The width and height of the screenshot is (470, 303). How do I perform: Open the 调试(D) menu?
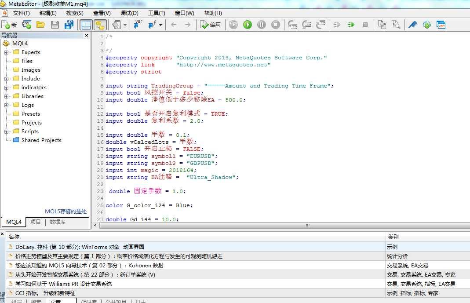pyautogui.click(x=129, y=13)
